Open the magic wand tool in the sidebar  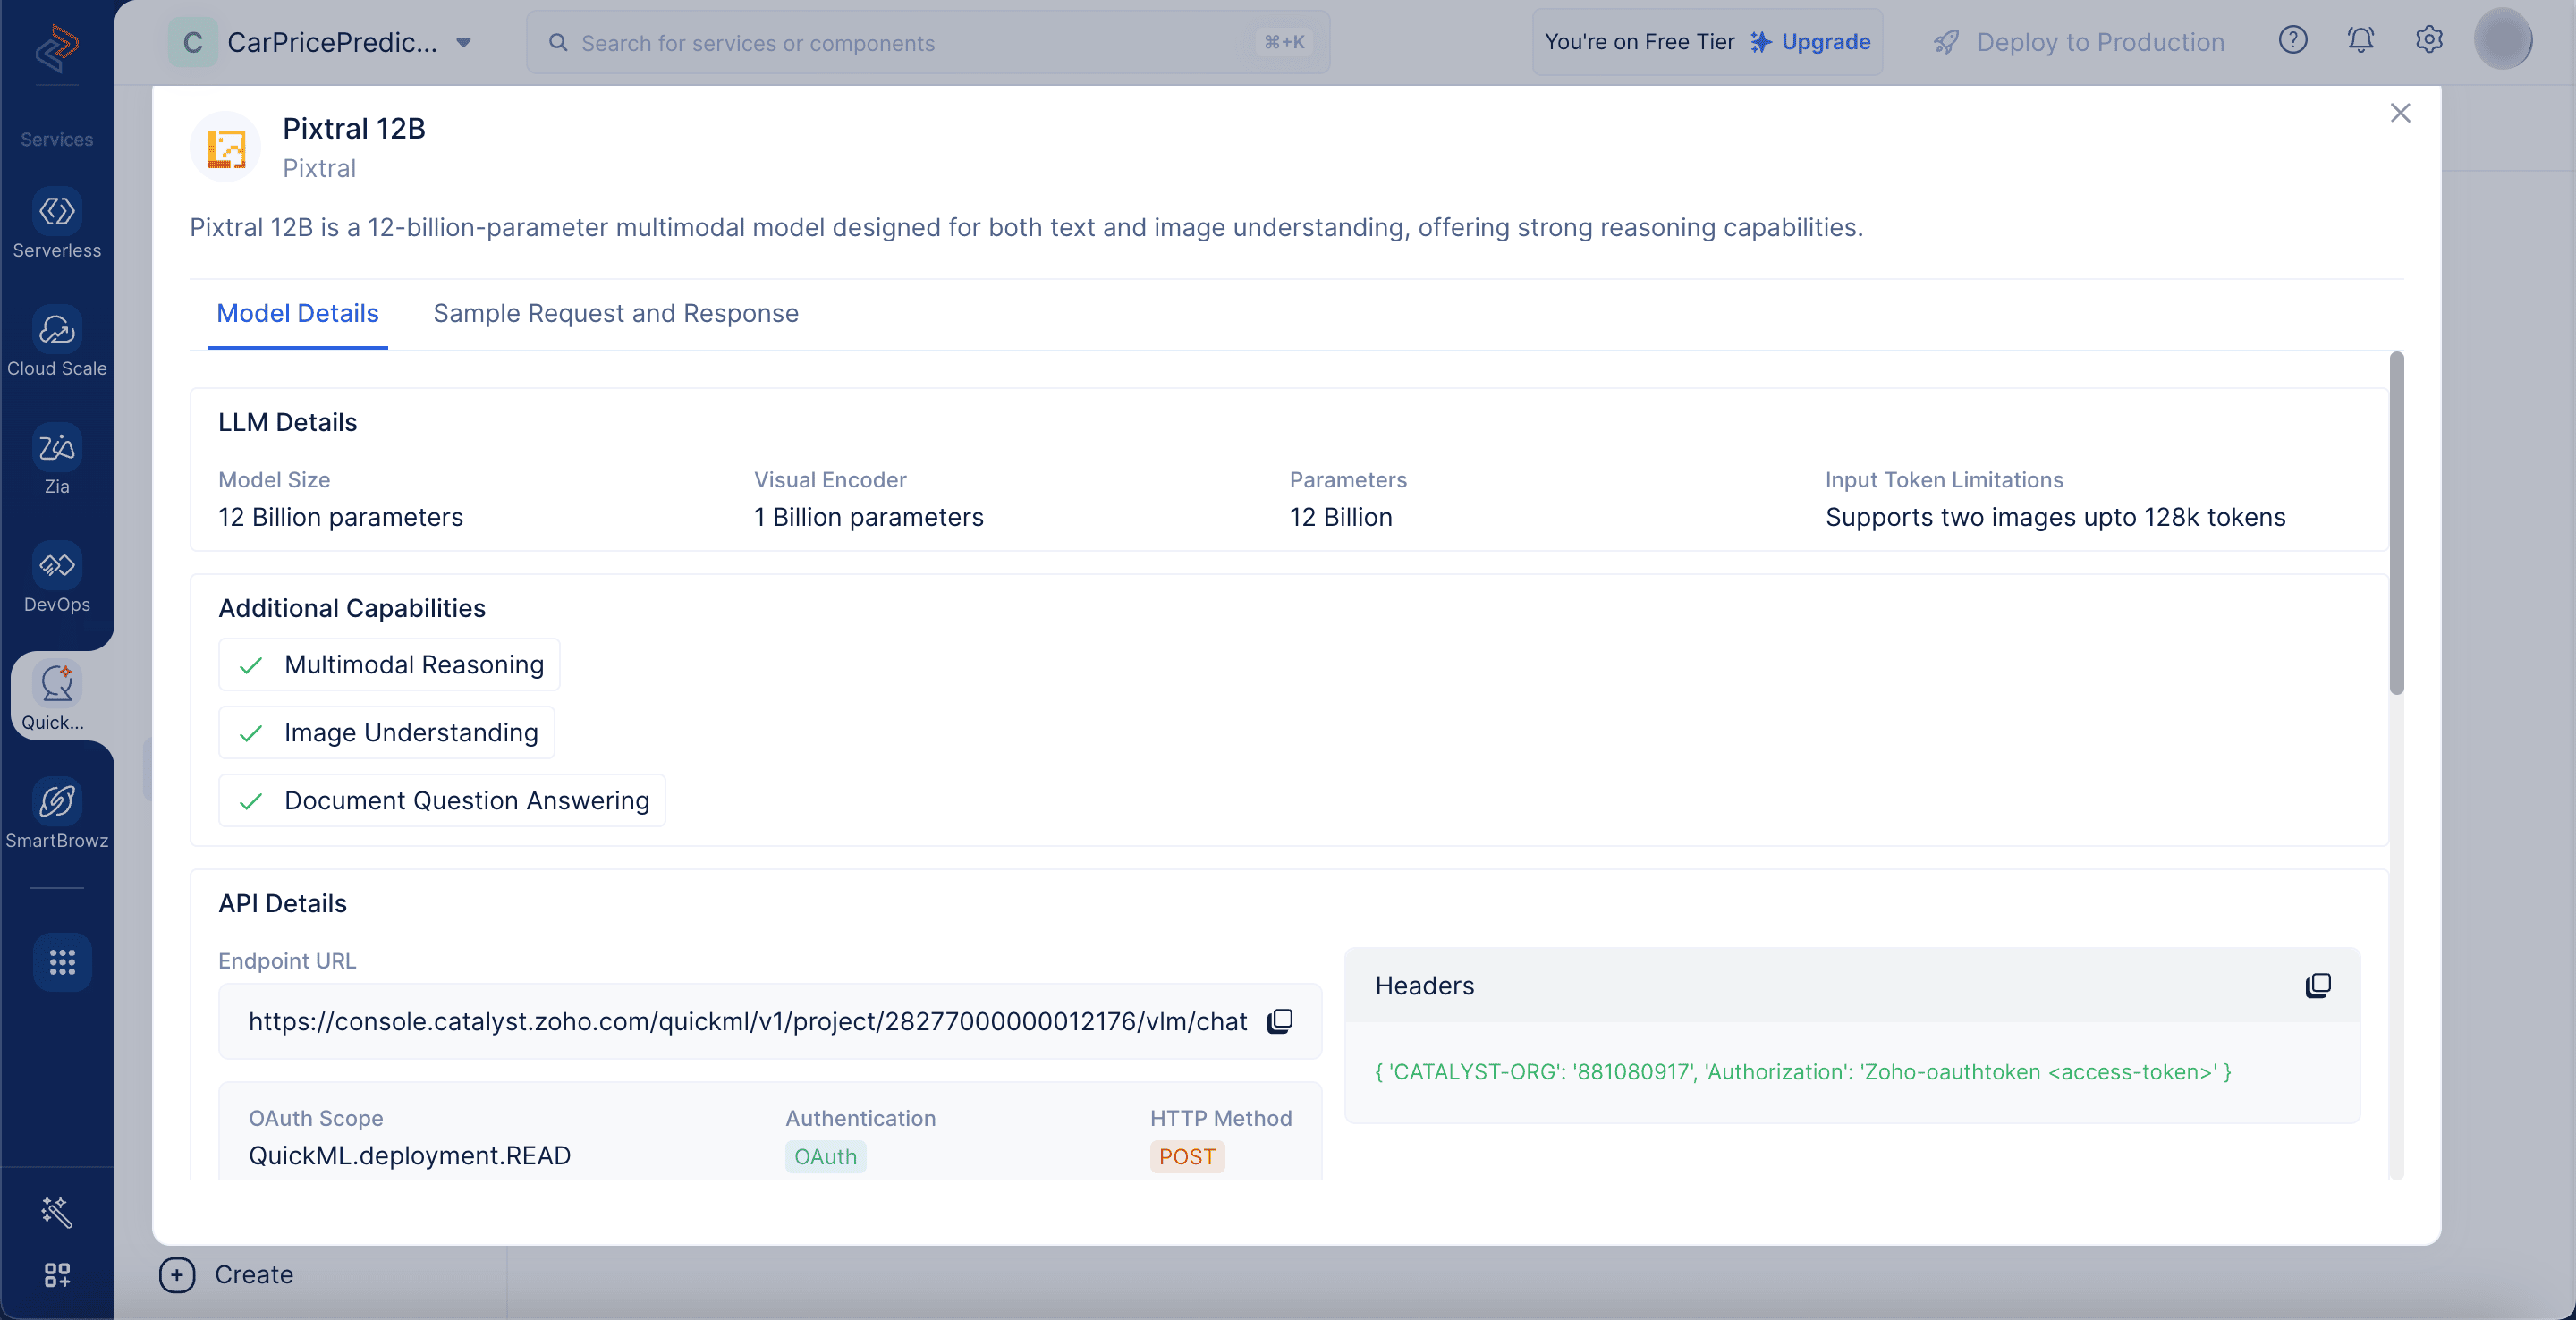tap(57, 1212)
